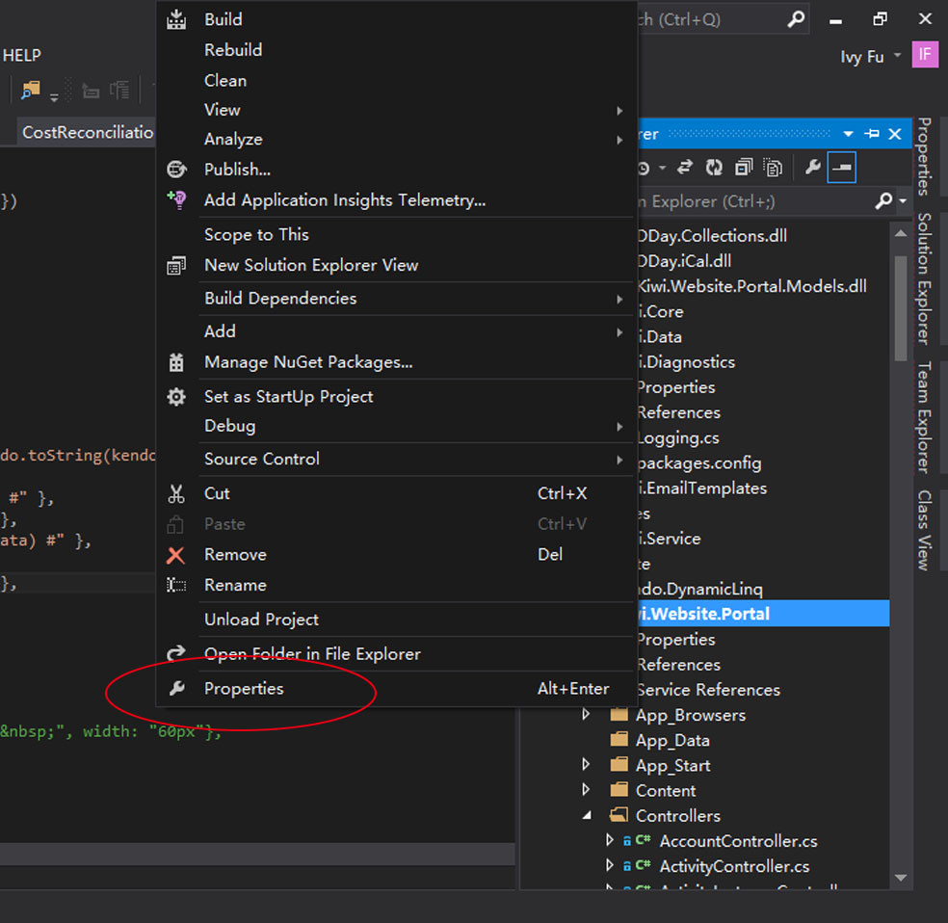
Task: Click the Open Folder arrow icon
Action: pos(176,654)
